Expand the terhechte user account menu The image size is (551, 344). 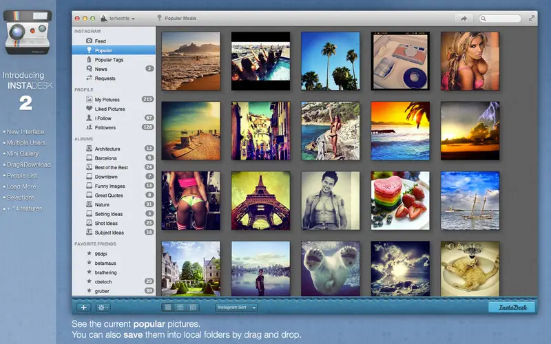(118, 19)
